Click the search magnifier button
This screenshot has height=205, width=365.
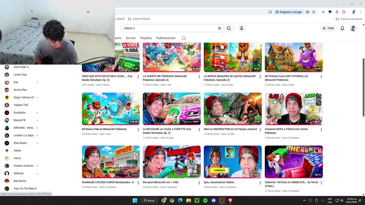click(x=229, y=28)
